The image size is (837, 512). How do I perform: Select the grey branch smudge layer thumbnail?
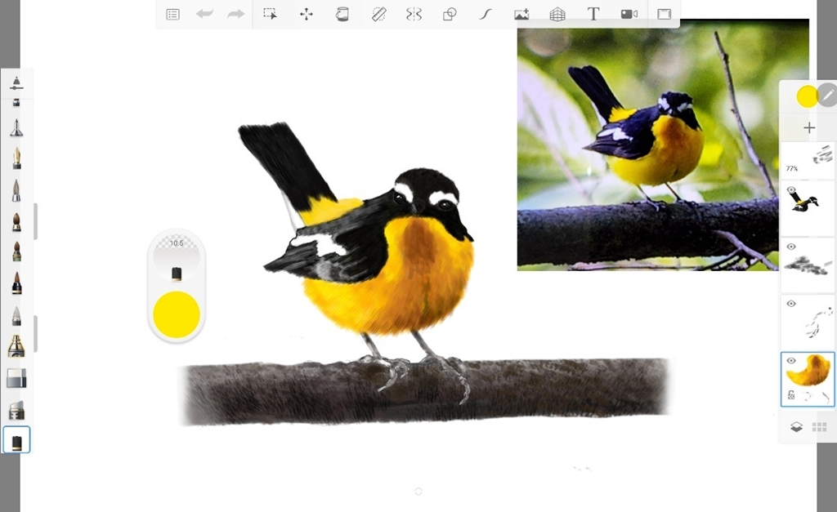(808, 265)
